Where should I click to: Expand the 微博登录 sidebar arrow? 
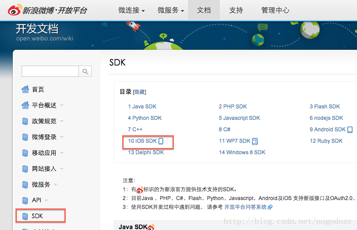click(62, 137)
